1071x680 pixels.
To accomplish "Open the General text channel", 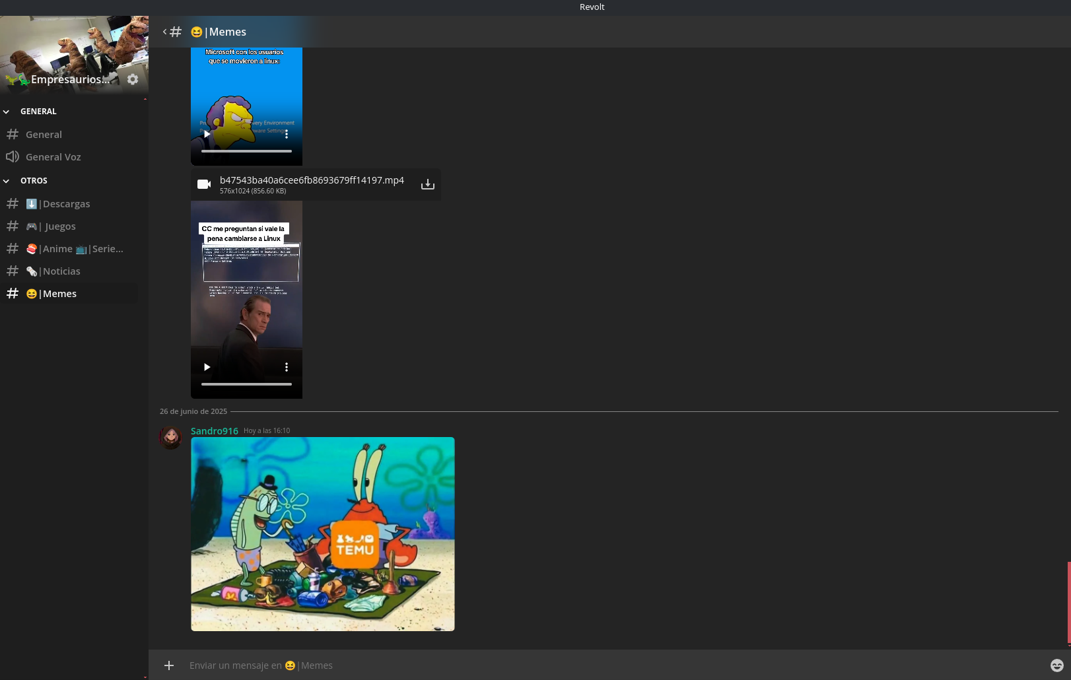I will pyautogui.click(x=69, y=135).
